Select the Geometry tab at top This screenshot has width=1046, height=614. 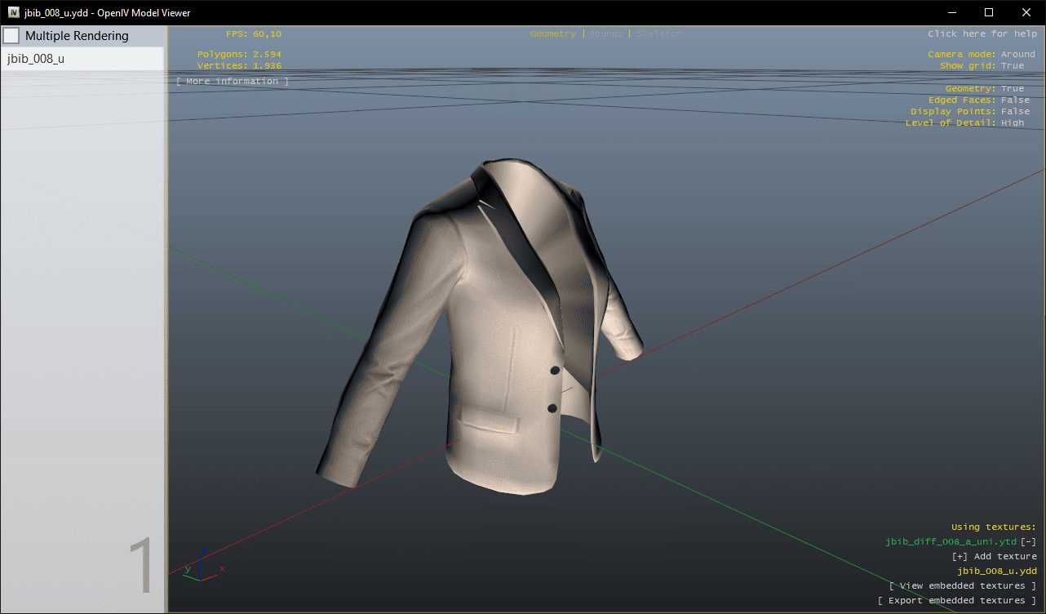click(x=552, y=33)
